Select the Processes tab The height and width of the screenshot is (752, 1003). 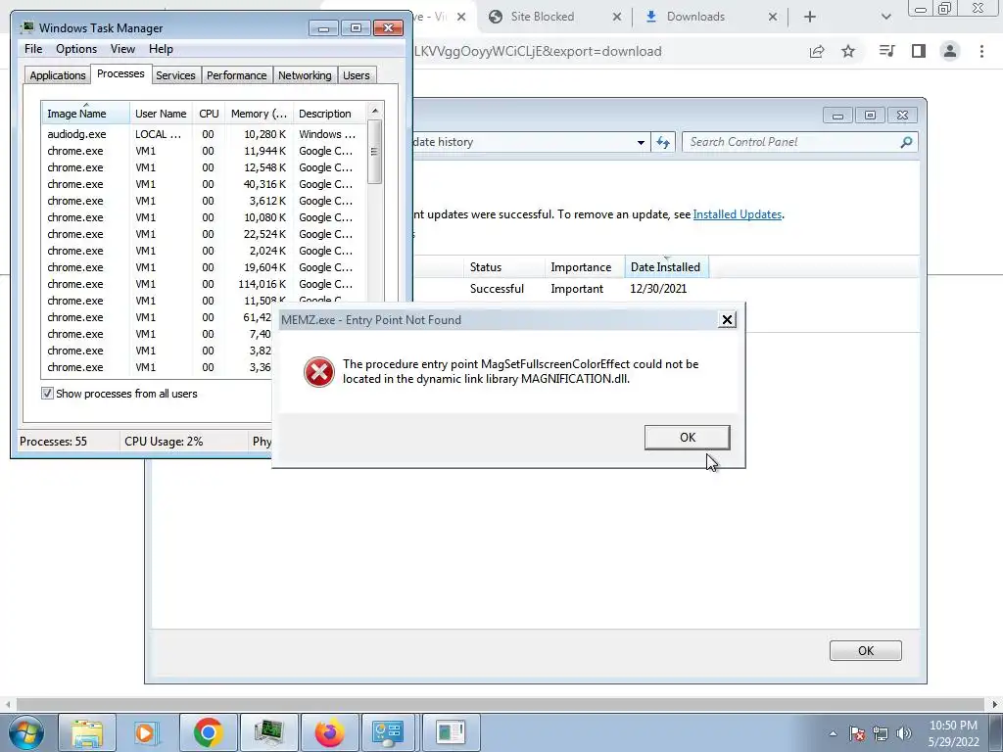click(120, 73)
